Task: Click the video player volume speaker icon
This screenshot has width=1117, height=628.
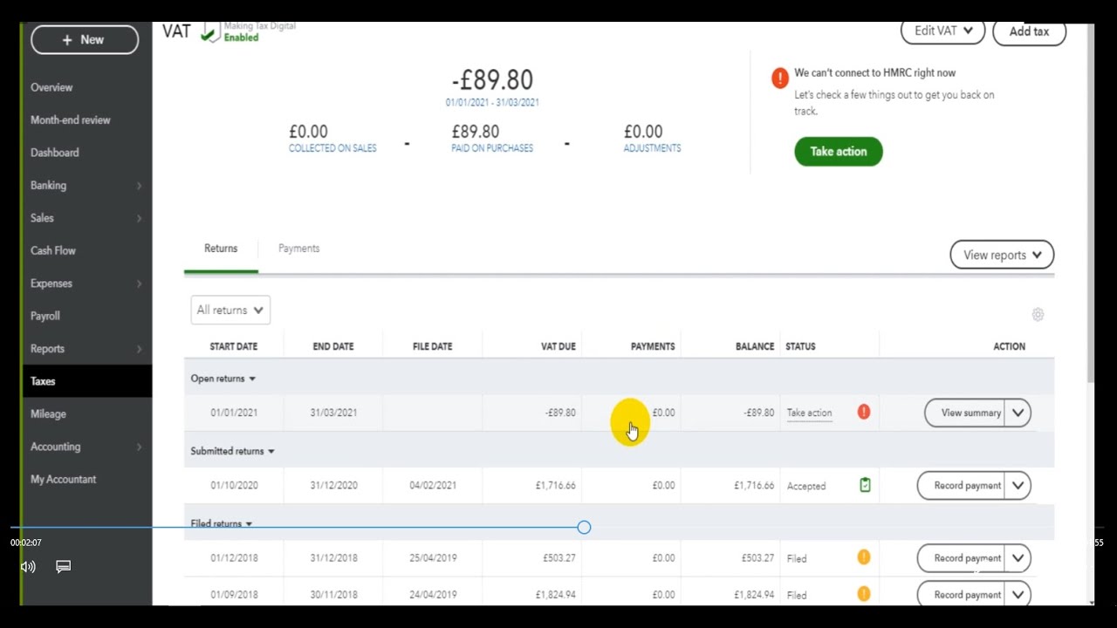Action: [28, 567]
